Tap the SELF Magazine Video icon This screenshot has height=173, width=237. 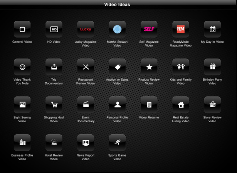[149, 29]
